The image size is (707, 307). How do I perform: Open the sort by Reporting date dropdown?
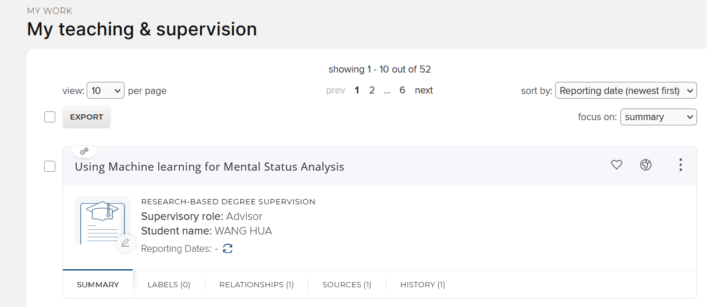tap(626, 91)
